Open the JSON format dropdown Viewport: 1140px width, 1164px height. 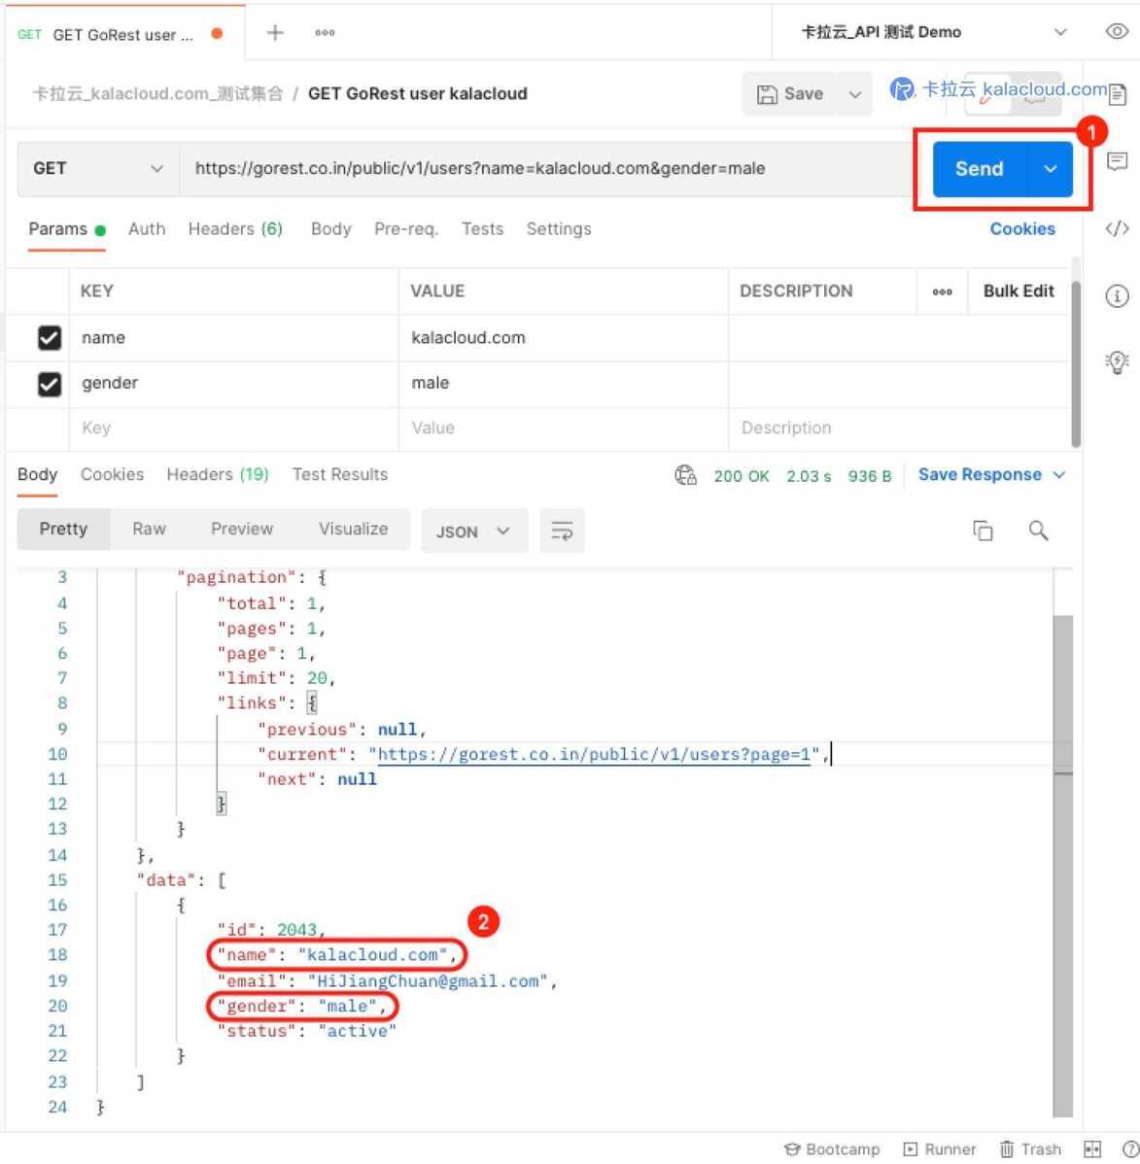tap(474, 531)
